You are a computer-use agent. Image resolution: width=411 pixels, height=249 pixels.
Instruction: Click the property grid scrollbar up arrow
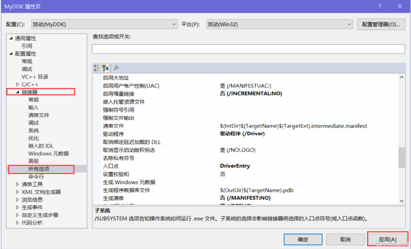click(402, 77)
